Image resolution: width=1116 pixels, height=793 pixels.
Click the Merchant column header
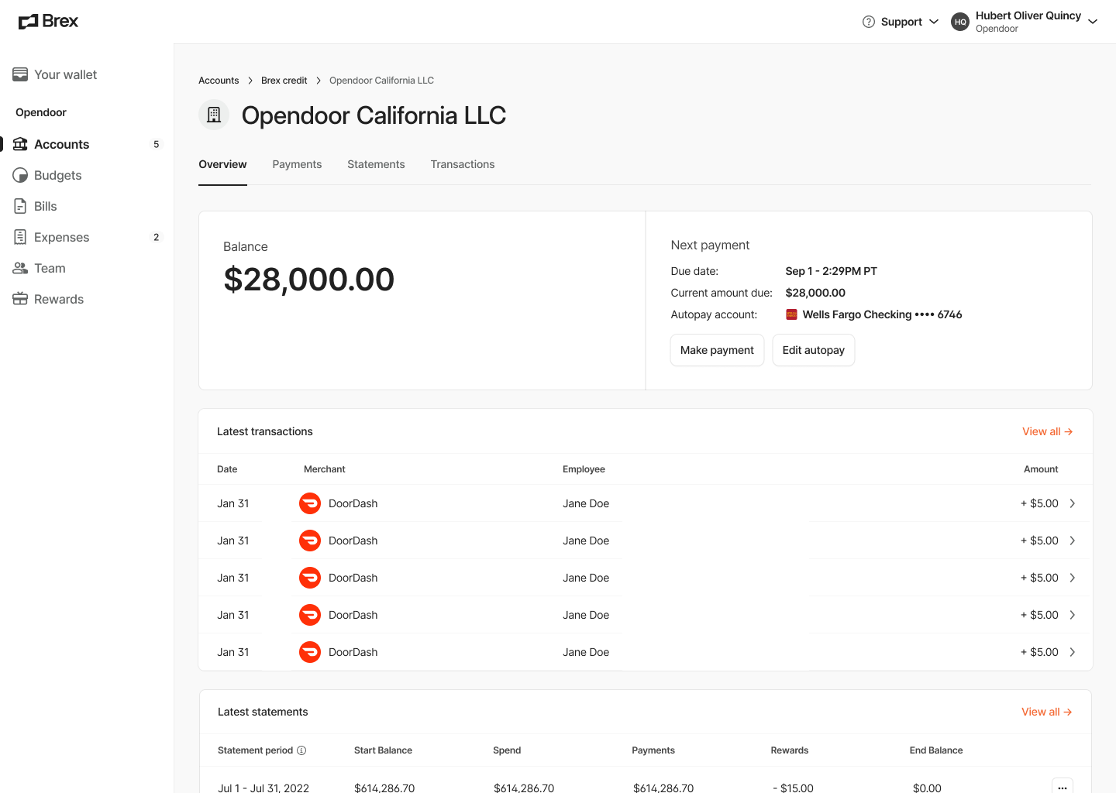click(324, 469)
